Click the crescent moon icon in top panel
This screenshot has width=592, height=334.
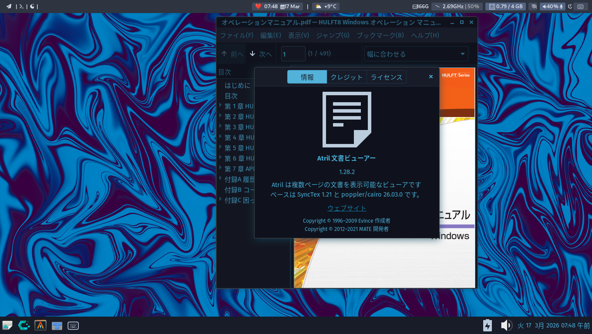coord(32,7)
